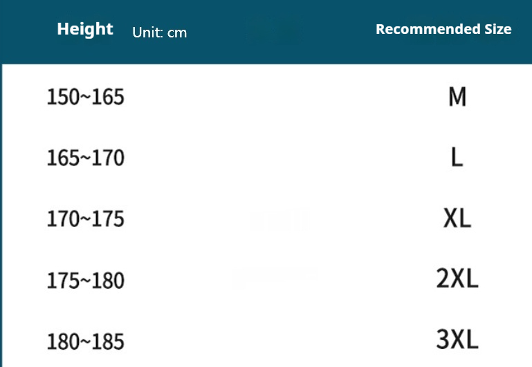Choose size L

(x=457, y=157)
